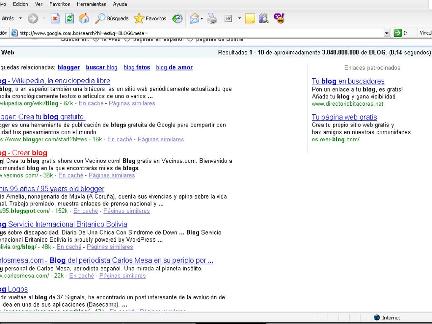The width and height of the screenshot is (432, 324).
Task: Open 'Páginas similares' for carlosmesa.com result
Action: pyautogui.click(x=123, y=276)
